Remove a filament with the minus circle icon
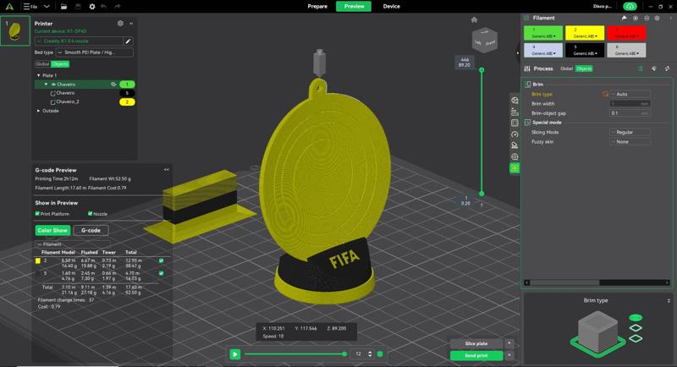 click(x=647, y=18)
